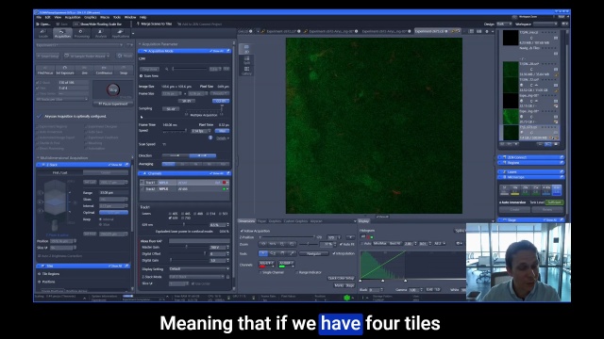This screenshot has width=604, height=339.
Task: Adjust the Digital Gain slider
Action: click(x=188, y=261)
